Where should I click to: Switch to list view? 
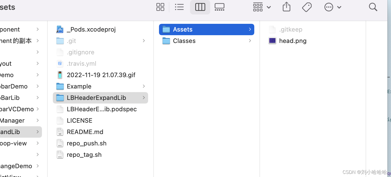coord(179,7)
